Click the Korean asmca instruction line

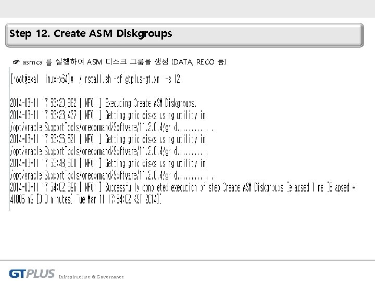click(124, 62)
